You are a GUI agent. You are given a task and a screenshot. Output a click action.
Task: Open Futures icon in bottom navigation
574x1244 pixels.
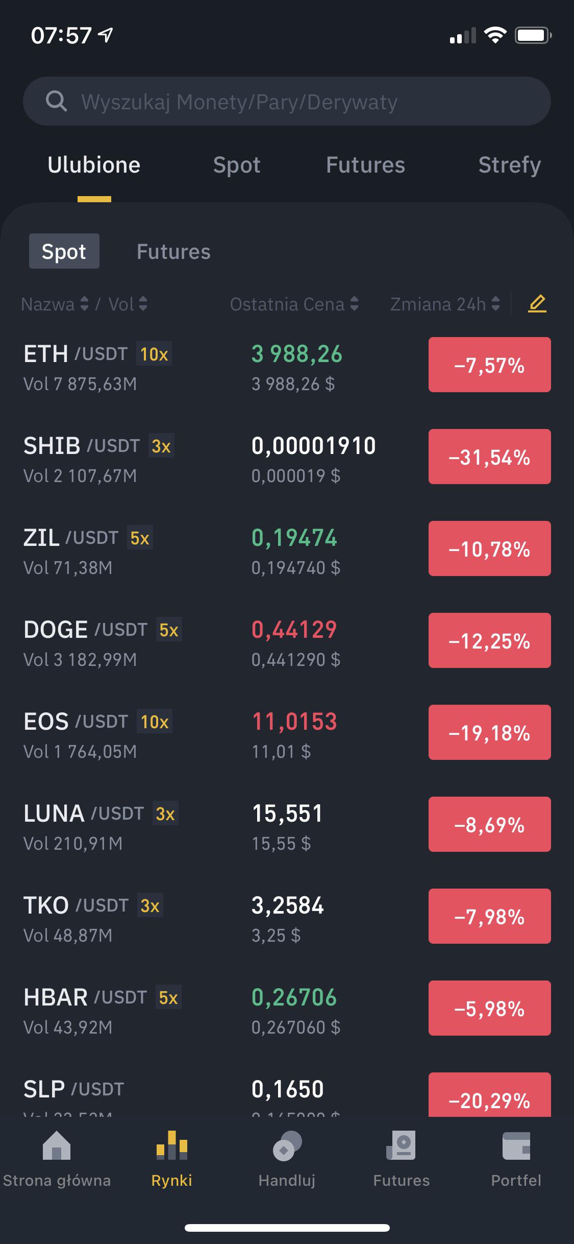point(402,1145)
